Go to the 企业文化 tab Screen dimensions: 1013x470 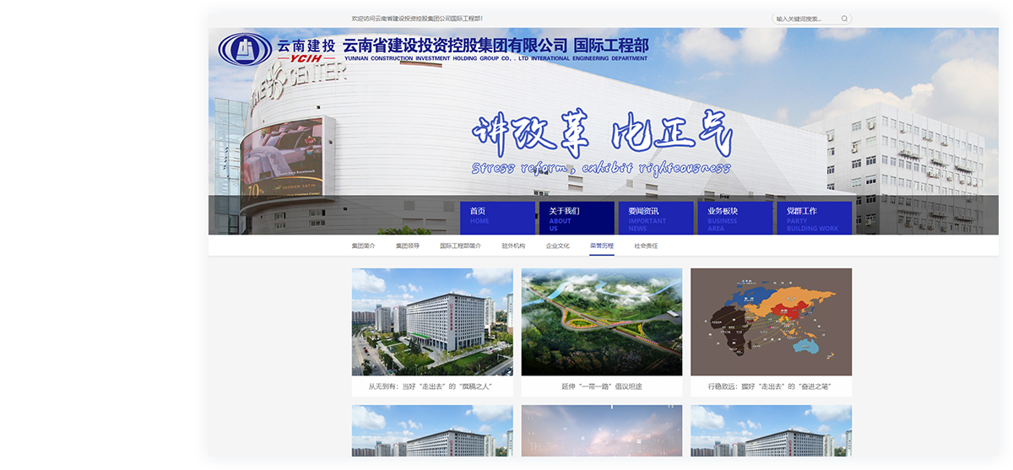pyautogui.click(x=557, y=246)
